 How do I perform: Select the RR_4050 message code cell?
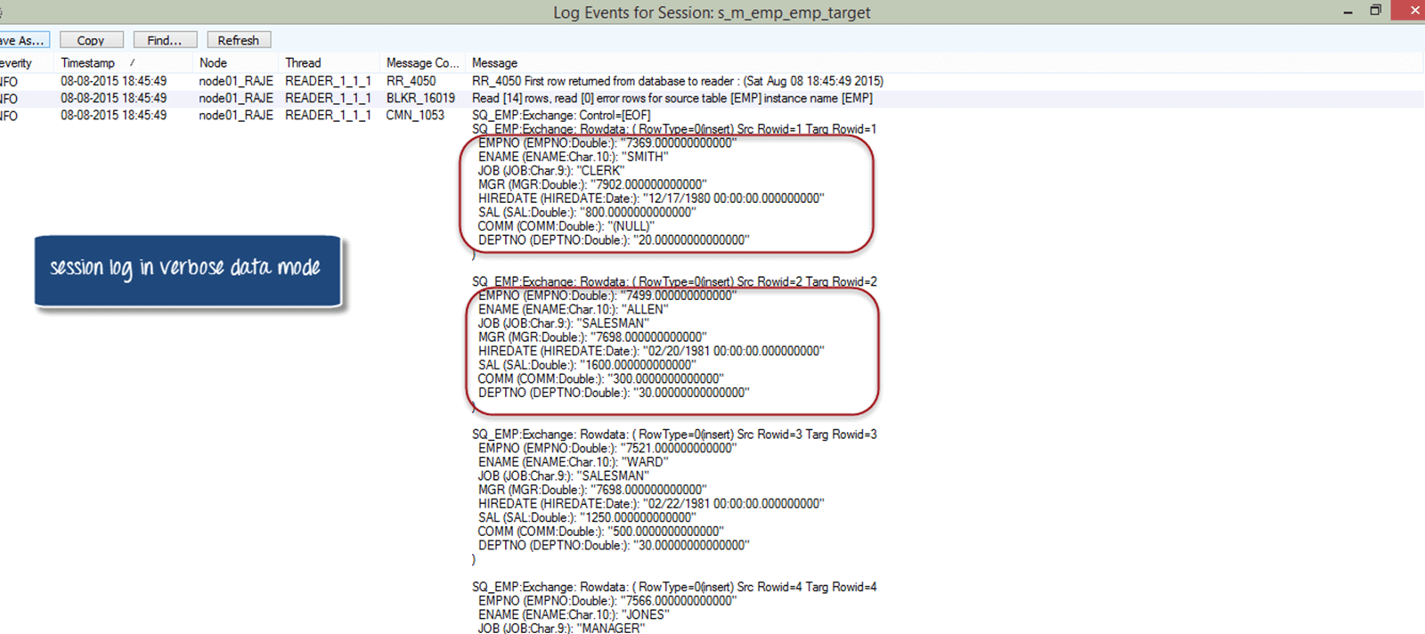tap(411, 81)
